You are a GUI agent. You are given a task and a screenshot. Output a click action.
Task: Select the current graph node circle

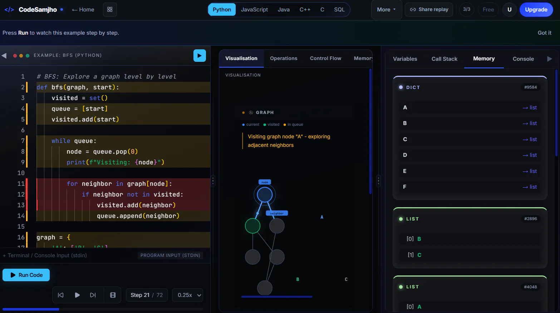(265, 195)
